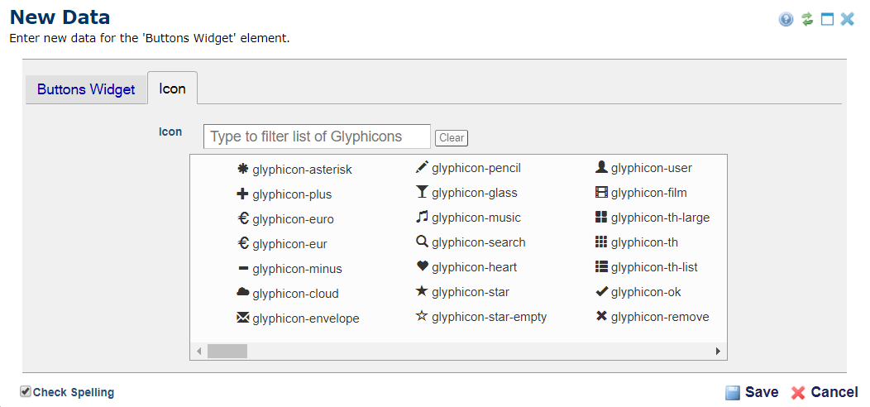
Task: Choose the glyphicon-film icon
Action: click(641, 193)
